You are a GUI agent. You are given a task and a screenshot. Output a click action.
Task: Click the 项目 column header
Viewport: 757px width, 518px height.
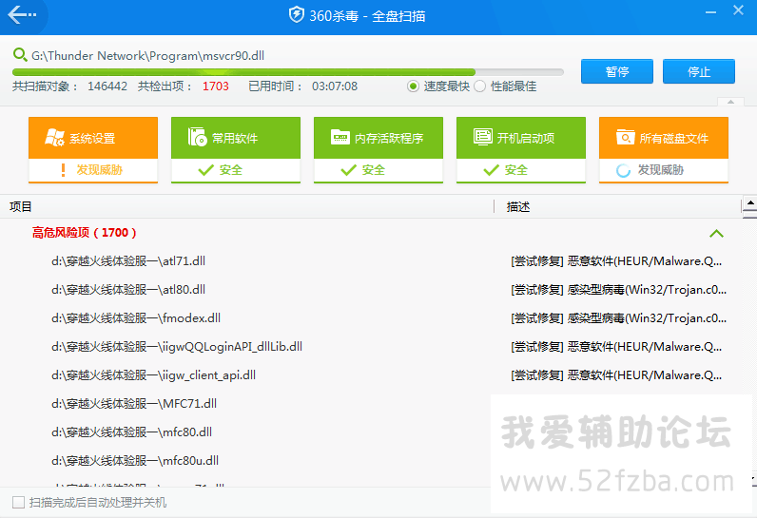pyautogui.click(x=20, y=206)
